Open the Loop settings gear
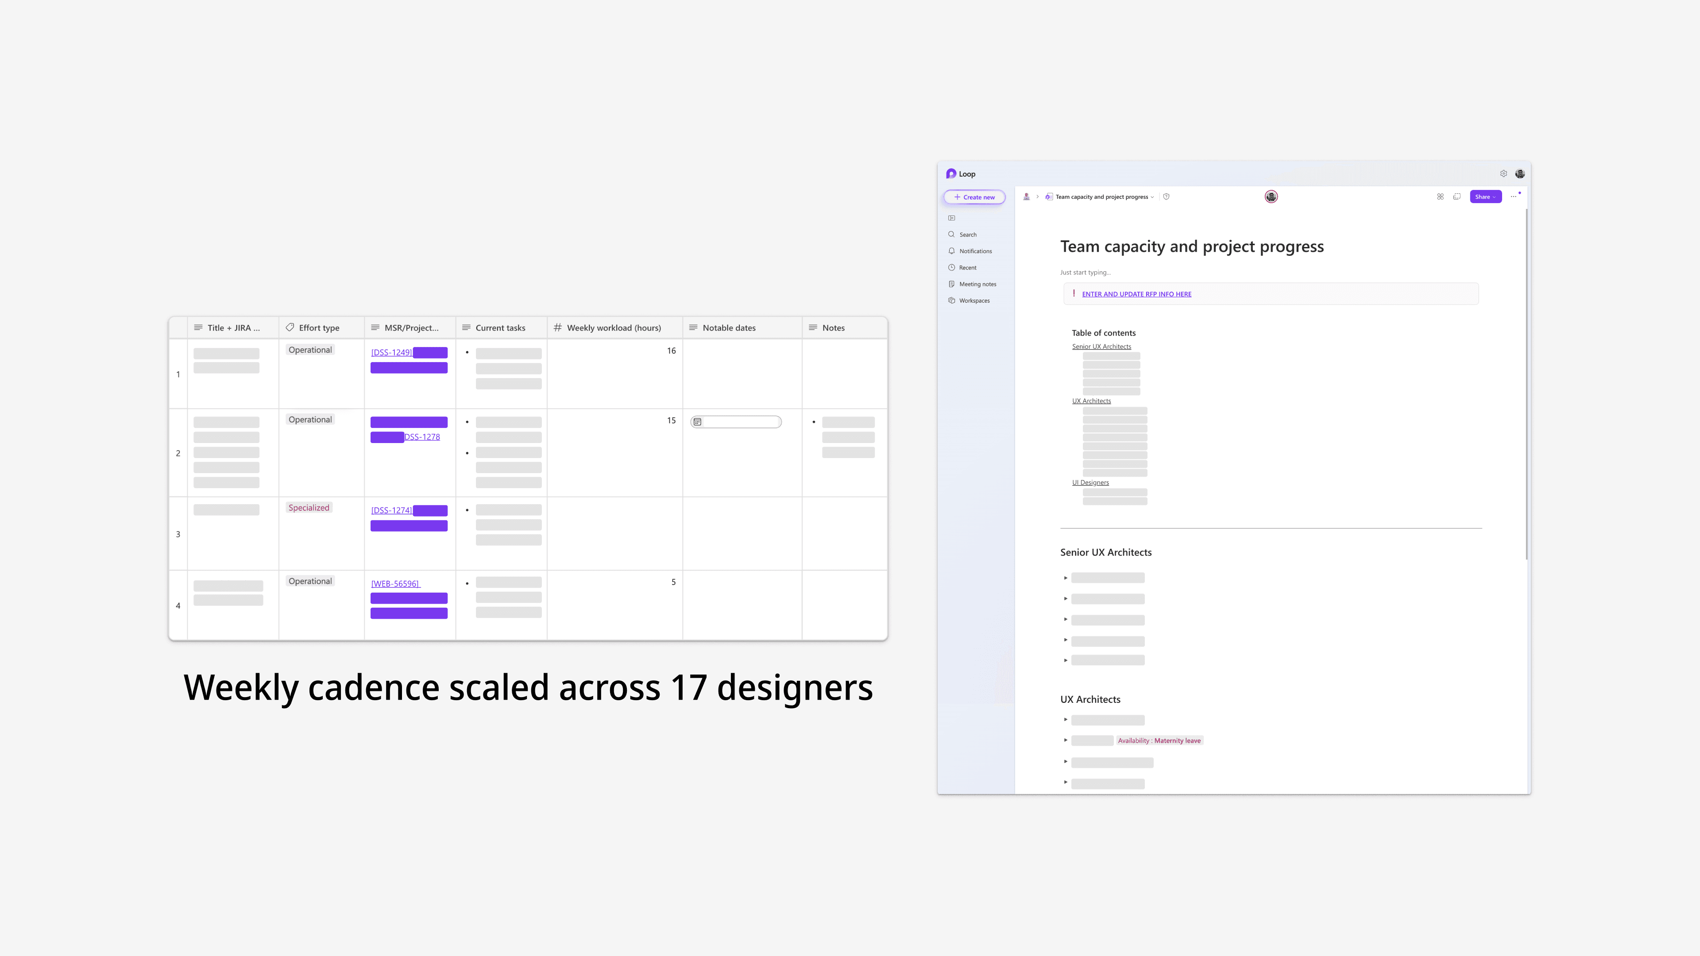 pos(1503,173)
